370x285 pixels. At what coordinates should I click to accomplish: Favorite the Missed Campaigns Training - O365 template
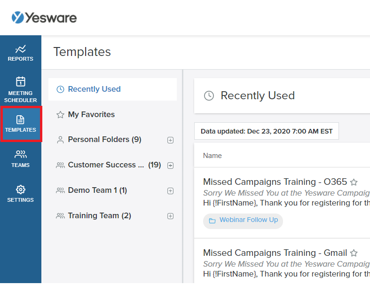354,182
